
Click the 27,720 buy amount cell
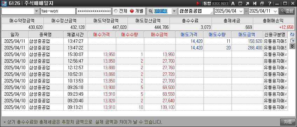pos(160,74)
